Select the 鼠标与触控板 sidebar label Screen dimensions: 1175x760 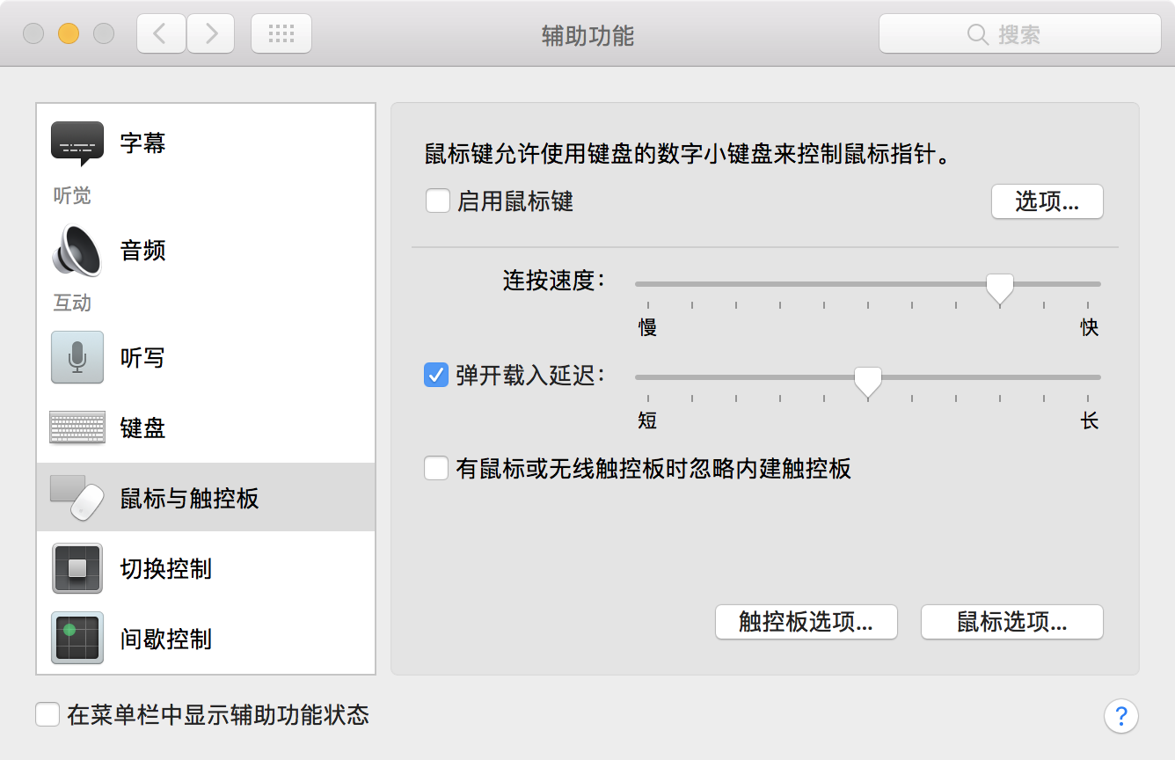coord(190,499)
